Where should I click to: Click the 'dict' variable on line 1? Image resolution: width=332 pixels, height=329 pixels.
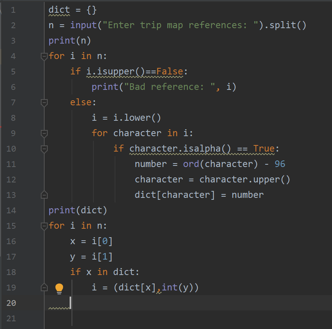(59, 10)
